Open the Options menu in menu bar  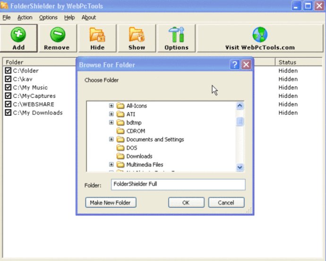[48, 17]
